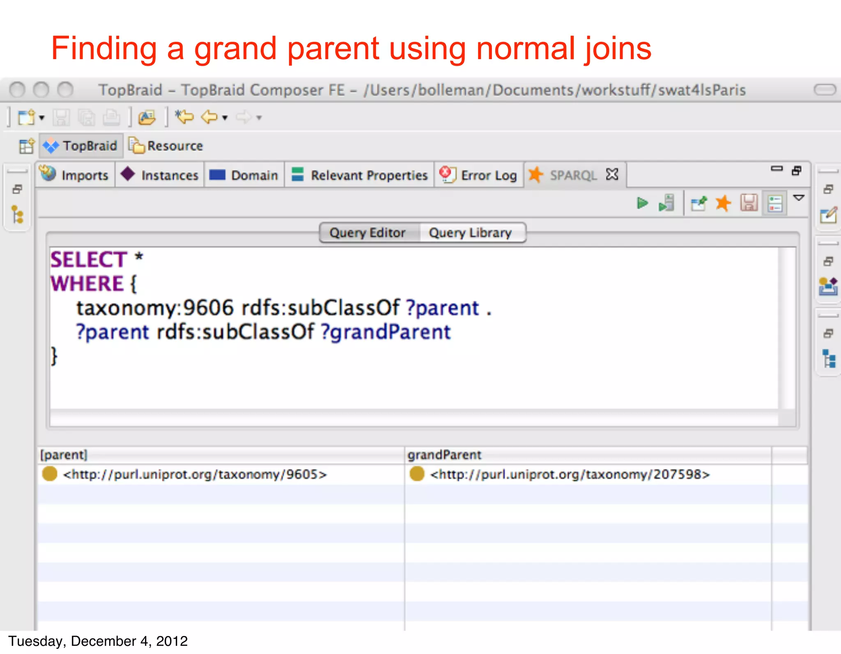Click the Print icon in main toolbar

tap(111, 117)
